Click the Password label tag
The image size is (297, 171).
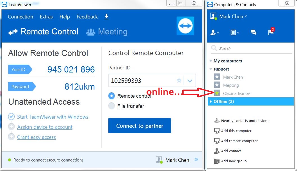coord(22,87)
